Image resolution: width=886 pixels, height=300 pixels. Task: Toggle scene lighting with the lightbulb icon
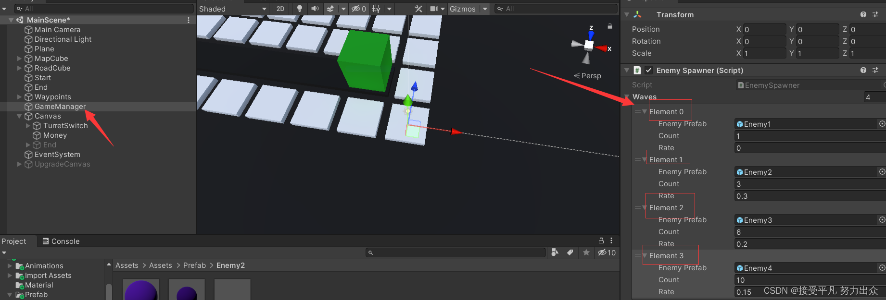tap(300, 9)
